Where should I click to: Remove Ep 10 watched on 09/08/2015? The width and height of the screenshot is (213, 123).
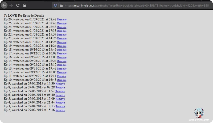pyautogui.click(x=62, y=80)
